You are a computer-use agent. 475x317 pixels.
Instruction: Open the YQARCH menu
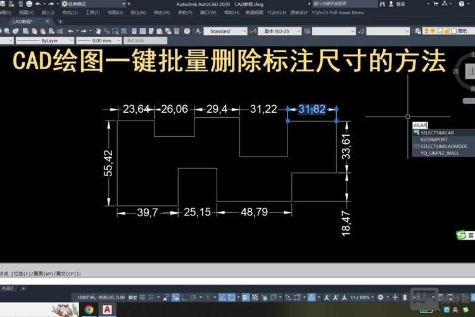tap(277, 13)
